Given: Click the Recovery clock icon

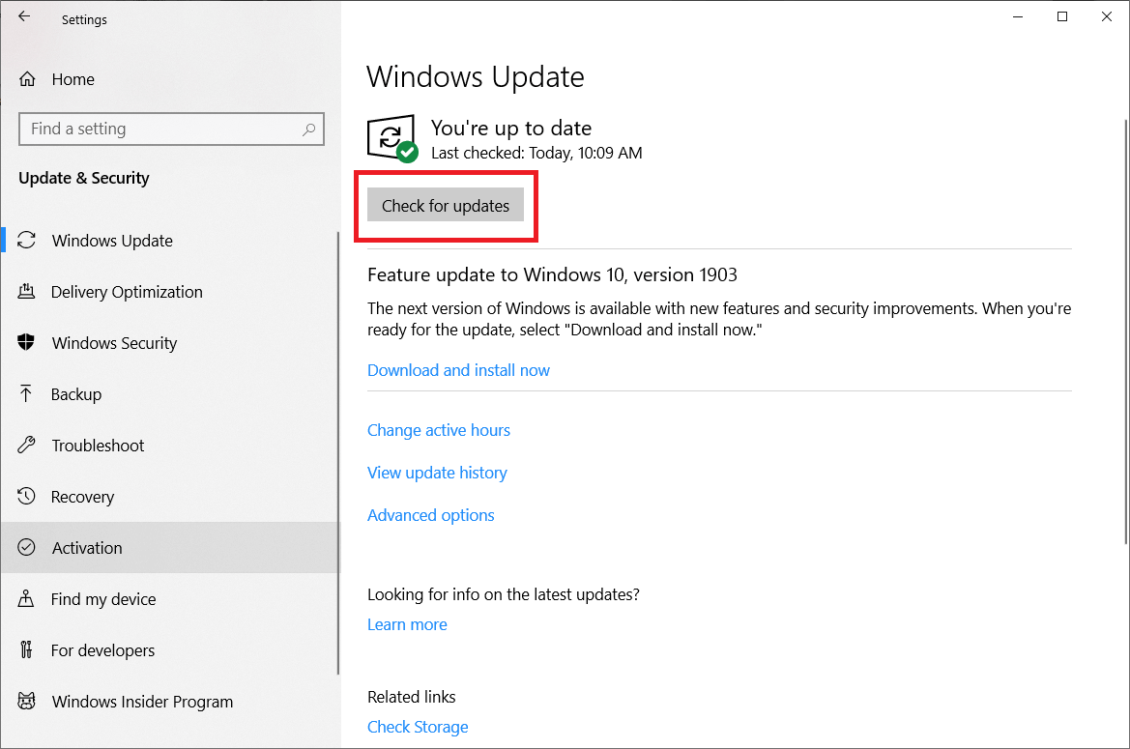Looking at the screenshot, I should coord(27,496).
